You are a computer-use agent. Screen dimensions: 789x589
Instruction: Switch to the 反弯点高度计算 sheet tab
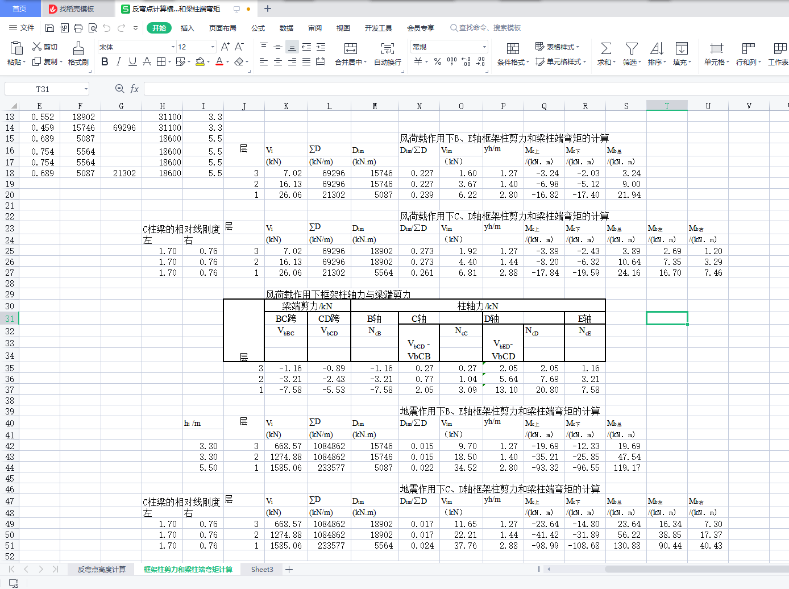[102, 569]
